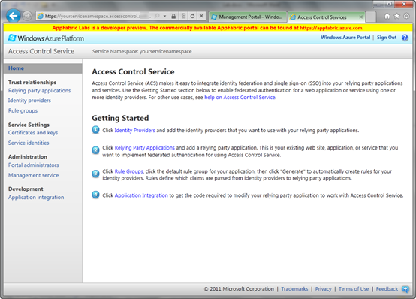Open Rule groups in the sidebar
The width and height of the screenshot is (416, 299).
[x=23, y=111]
